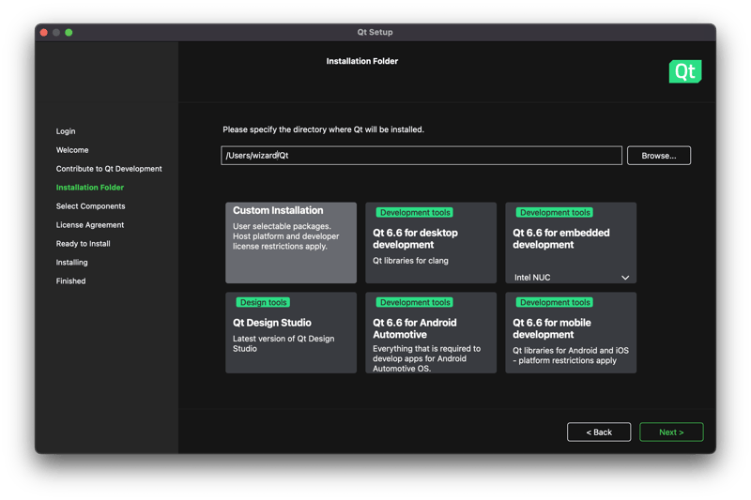Pick Qt 6.6 for Android Automotive card

pyautogui.click(x=431, y=332)
